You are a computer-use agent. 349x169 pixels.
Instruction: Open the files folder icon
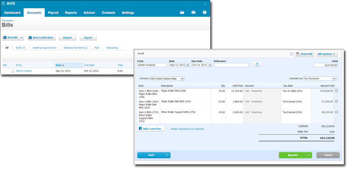tap(182, 13)
